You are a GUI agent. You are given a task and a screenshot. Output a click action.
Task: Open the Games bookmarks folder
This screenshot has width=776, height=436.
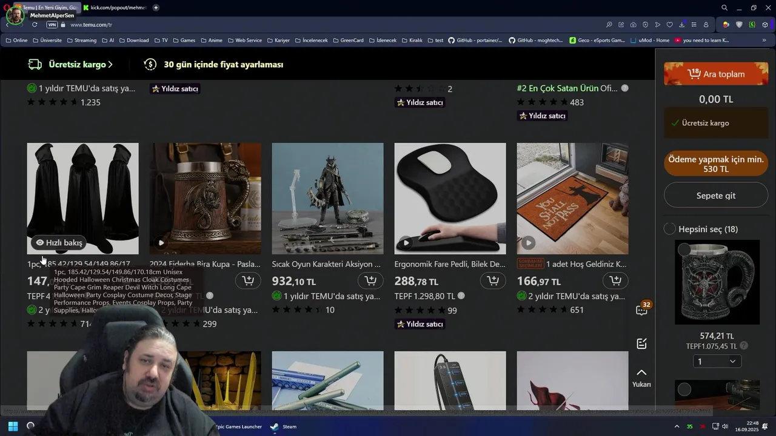pyautogui.click(x=184, y=41)
